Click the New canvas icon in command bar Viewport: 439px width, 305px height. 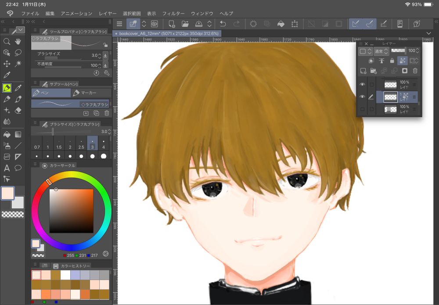click(172, 24)
